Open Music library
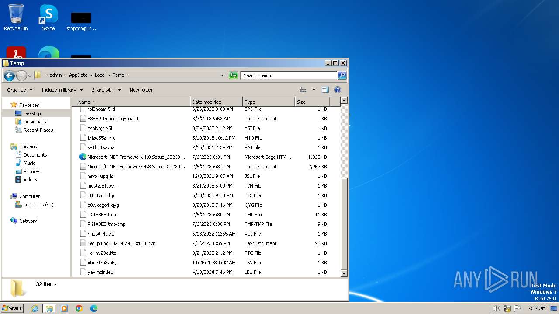This screenshot has width=559, height=314. [29, 163]
